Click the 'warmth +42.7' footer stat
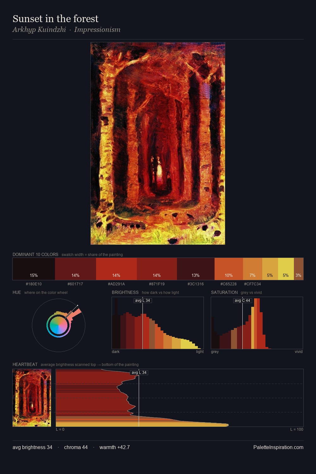 click(x=115, y=447)
